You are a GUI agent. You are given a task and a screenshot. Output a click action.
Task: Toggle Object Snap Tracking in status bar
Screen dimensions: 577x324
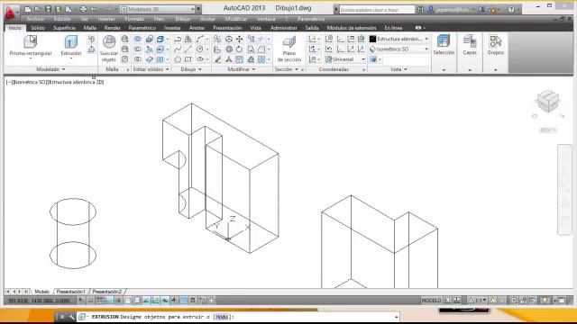pos(146,301)
